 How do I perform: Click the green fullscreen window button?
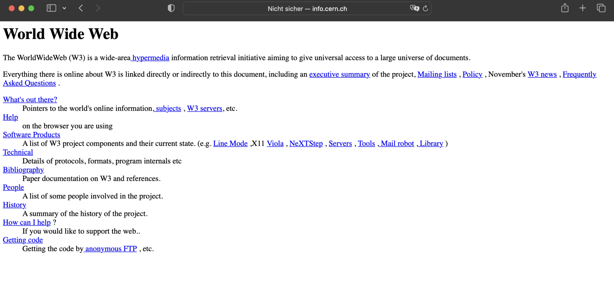31,8
